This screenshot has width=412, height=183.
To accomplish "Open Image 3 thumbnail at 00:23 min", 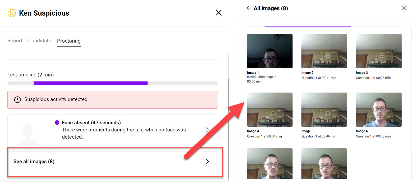I will pos(379,51).
